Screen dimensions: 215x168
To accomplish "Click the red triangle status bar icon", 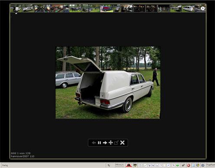I will coord(129,165).
